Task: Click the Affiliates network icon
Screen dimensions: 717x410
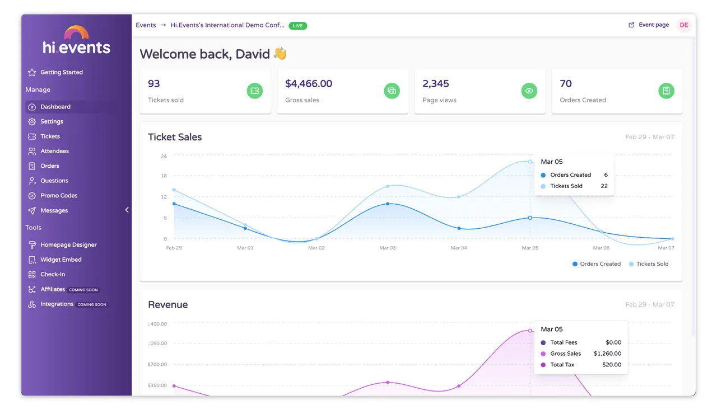Action: click(32, 289)
